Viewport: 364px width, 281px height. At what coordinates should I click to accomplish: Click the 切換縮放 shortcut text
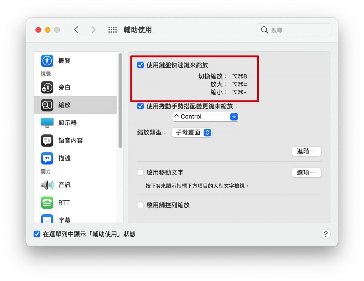pyautogui.click(x=223, y=76)
